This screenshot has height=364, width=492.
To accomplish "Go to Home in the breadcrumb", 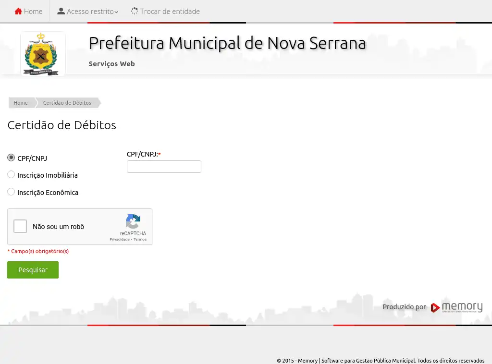I will [21, 103].
